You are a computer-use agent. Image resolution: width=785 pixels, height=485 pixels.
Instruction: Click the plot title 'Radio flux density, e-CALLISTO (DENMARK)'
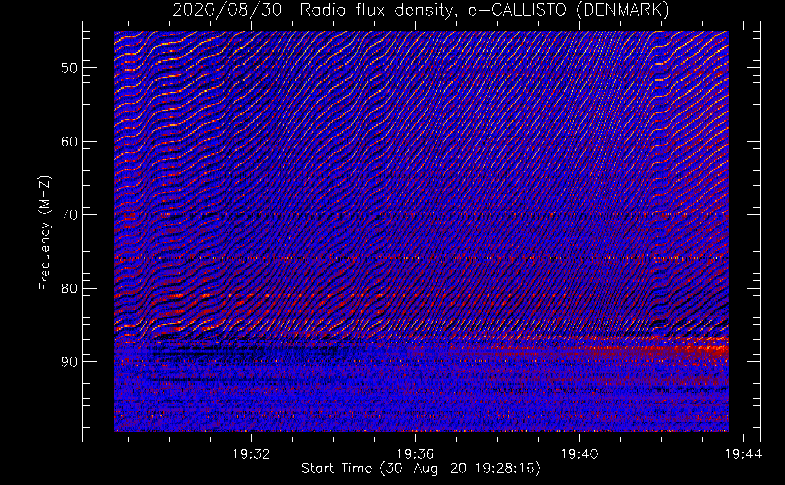click(485, 10)
